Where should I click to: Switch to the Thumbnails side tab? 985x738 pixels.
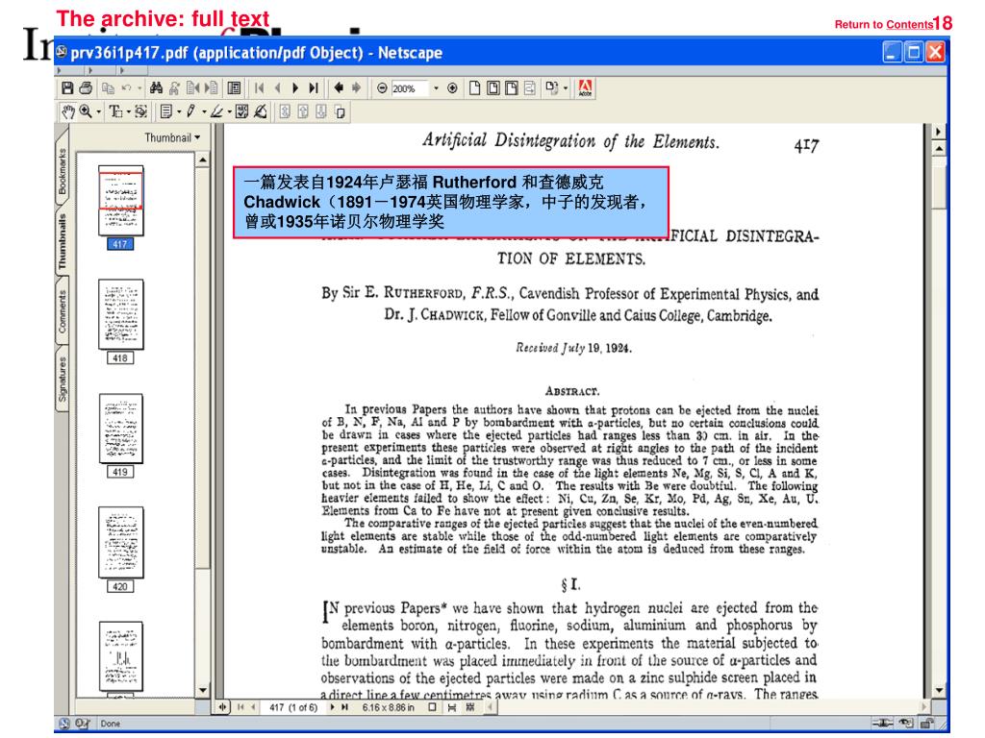tap(63, 241)
